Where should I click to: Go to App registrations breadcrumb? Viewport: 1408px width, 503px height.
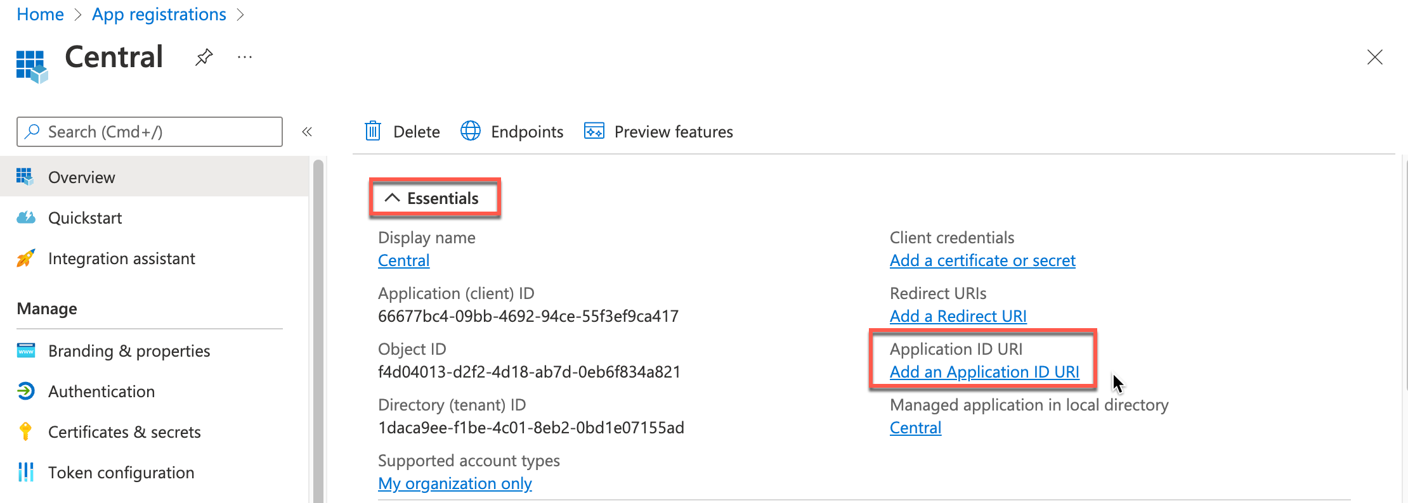159,15
